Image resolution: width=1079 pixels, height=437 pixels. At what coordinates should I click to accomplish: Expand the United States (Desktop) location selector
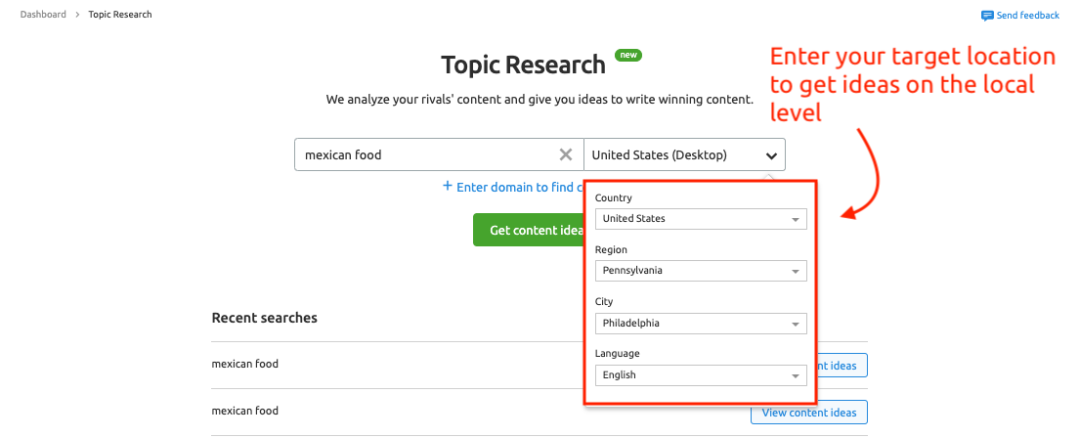point(684,154)
